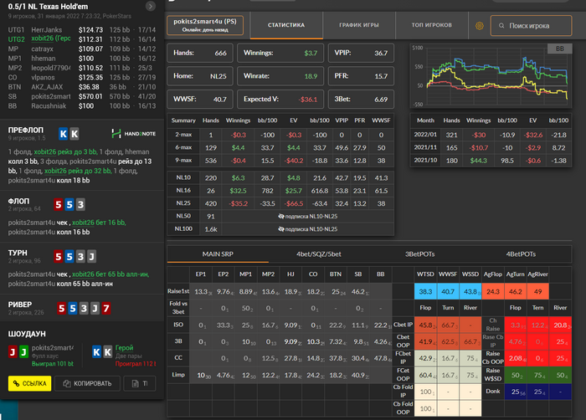
Task: Click into the Поиск игрока search field
Action: click(x=531, y=25)
